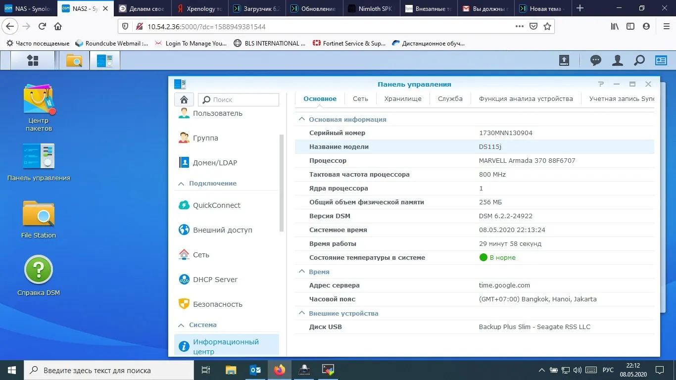Select the Основное tab
Screen dimensions: 676x380
tap(320, 98)
